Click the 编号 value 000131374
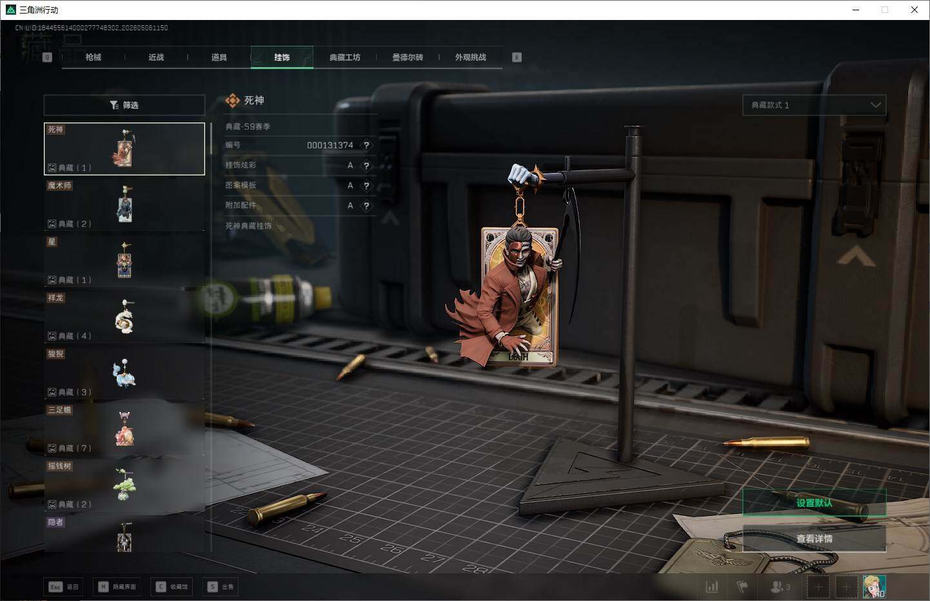This screenshot has height=601, width=930. [330, 146]
